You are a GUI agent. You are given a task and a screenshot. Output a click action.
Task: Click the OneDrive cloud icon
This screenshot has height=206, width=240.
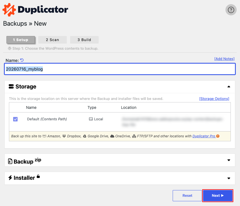pyautogui.click(x=112, y=136)
